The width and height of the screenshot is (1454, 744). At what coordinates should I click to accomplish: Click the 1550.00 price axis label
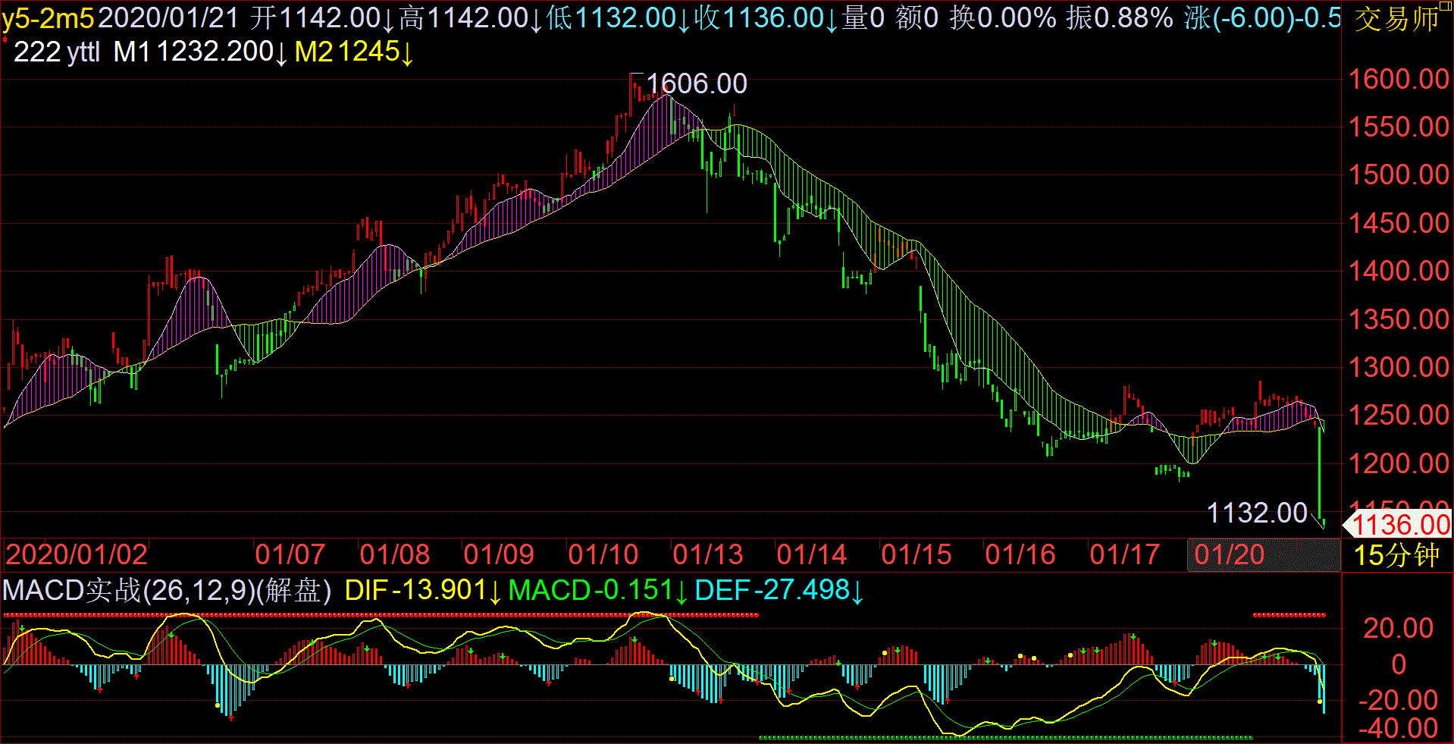click(x=1399, y=127)
